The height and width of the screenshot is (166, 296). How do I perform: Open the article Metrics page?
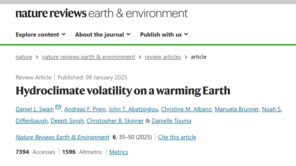(118, 152)
